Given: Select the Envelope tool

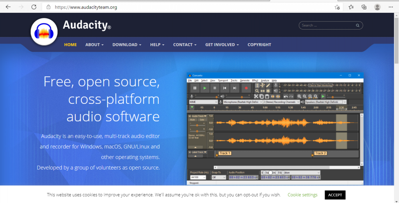Looking at the screenshot, I should pyautogui.click(x=262, y=85).
